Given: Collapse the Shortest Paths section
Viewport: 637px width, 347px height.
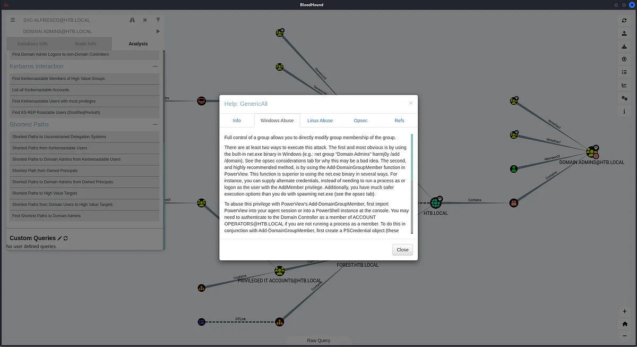Looking at the screenshot, I should 155,124.
